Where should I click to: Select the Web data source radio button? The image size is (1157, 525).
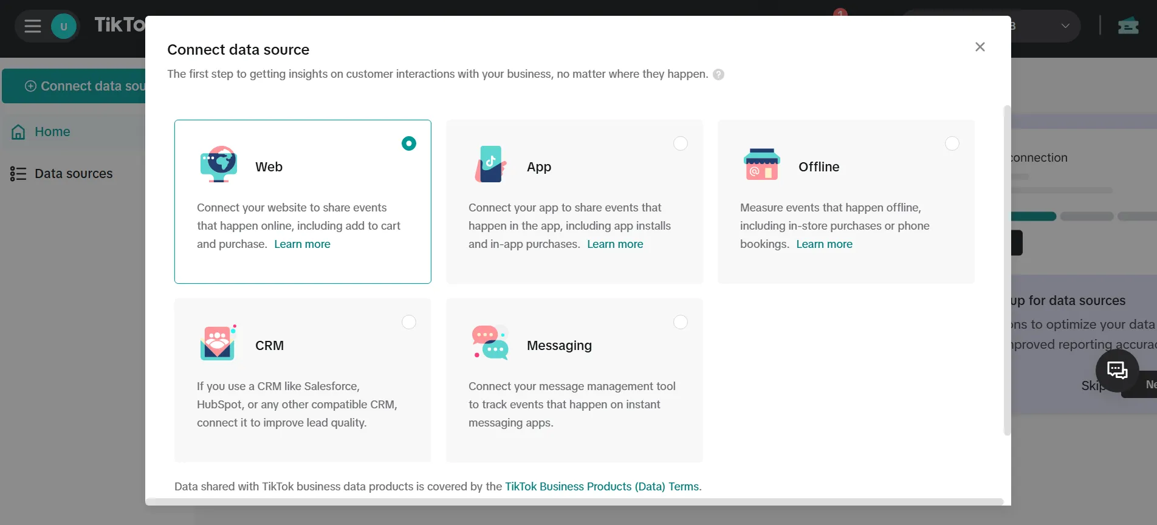point(409,143)
